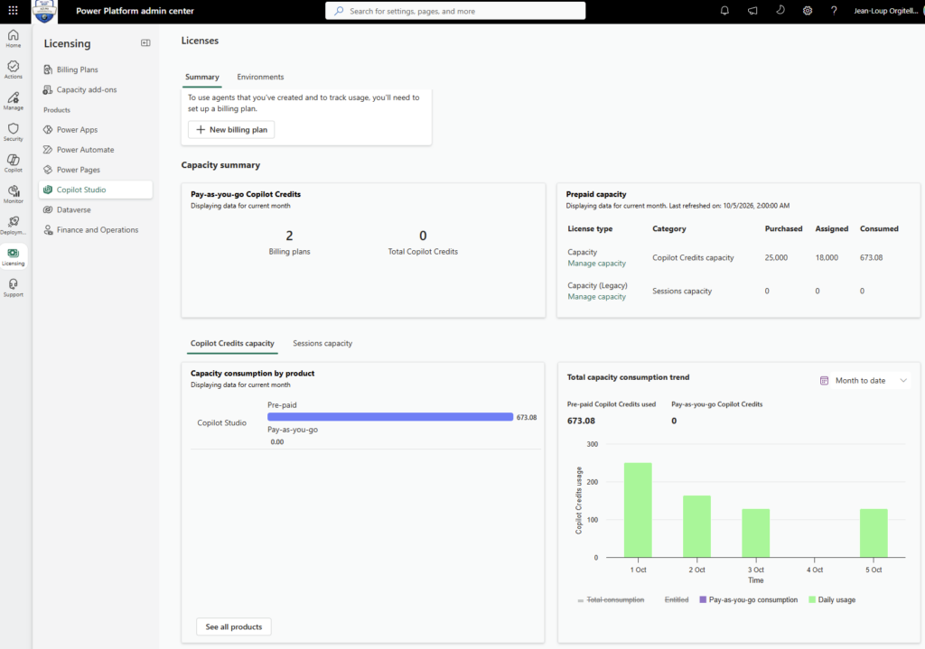The height and width of the screenshot is (649, 925).
Task: Select Copilot Studio product
Action: [96, 190]
